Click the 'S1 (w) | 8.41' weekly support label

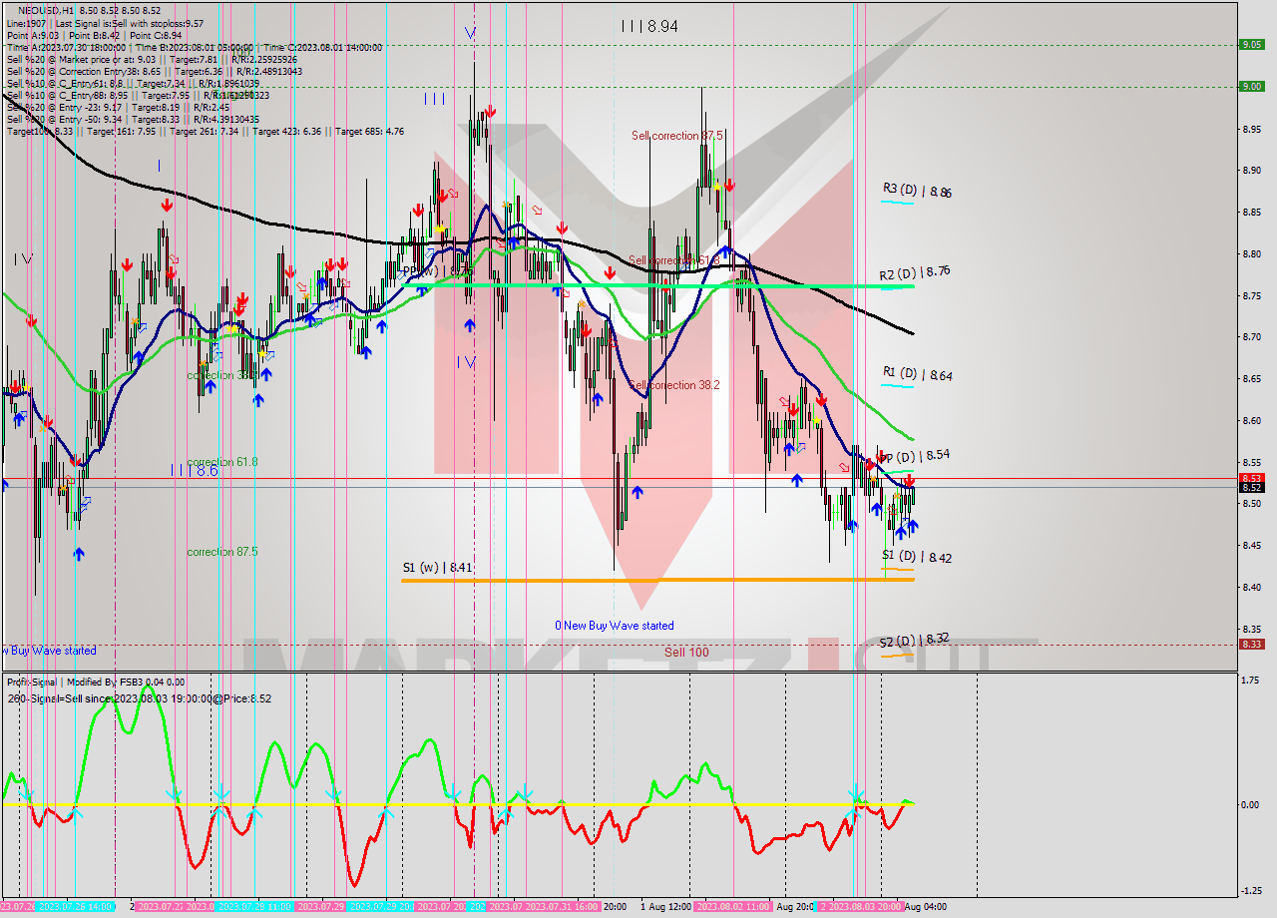pos(437,568)
